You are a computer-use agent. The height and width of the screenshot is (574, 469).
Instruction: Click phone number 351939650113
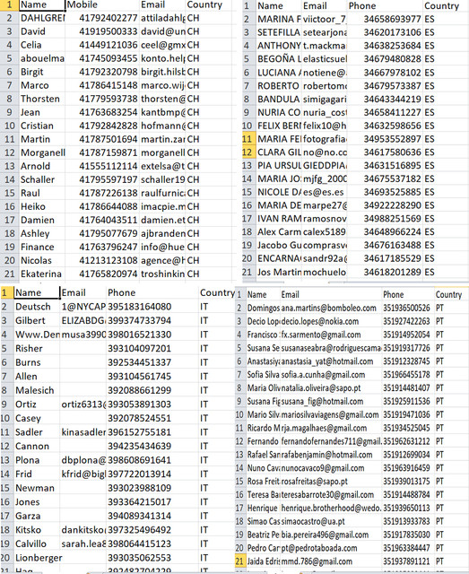(408, 508)
